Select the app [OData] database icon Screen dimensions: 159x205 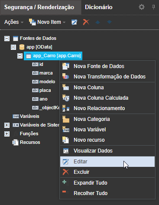(x=22, y=47)
